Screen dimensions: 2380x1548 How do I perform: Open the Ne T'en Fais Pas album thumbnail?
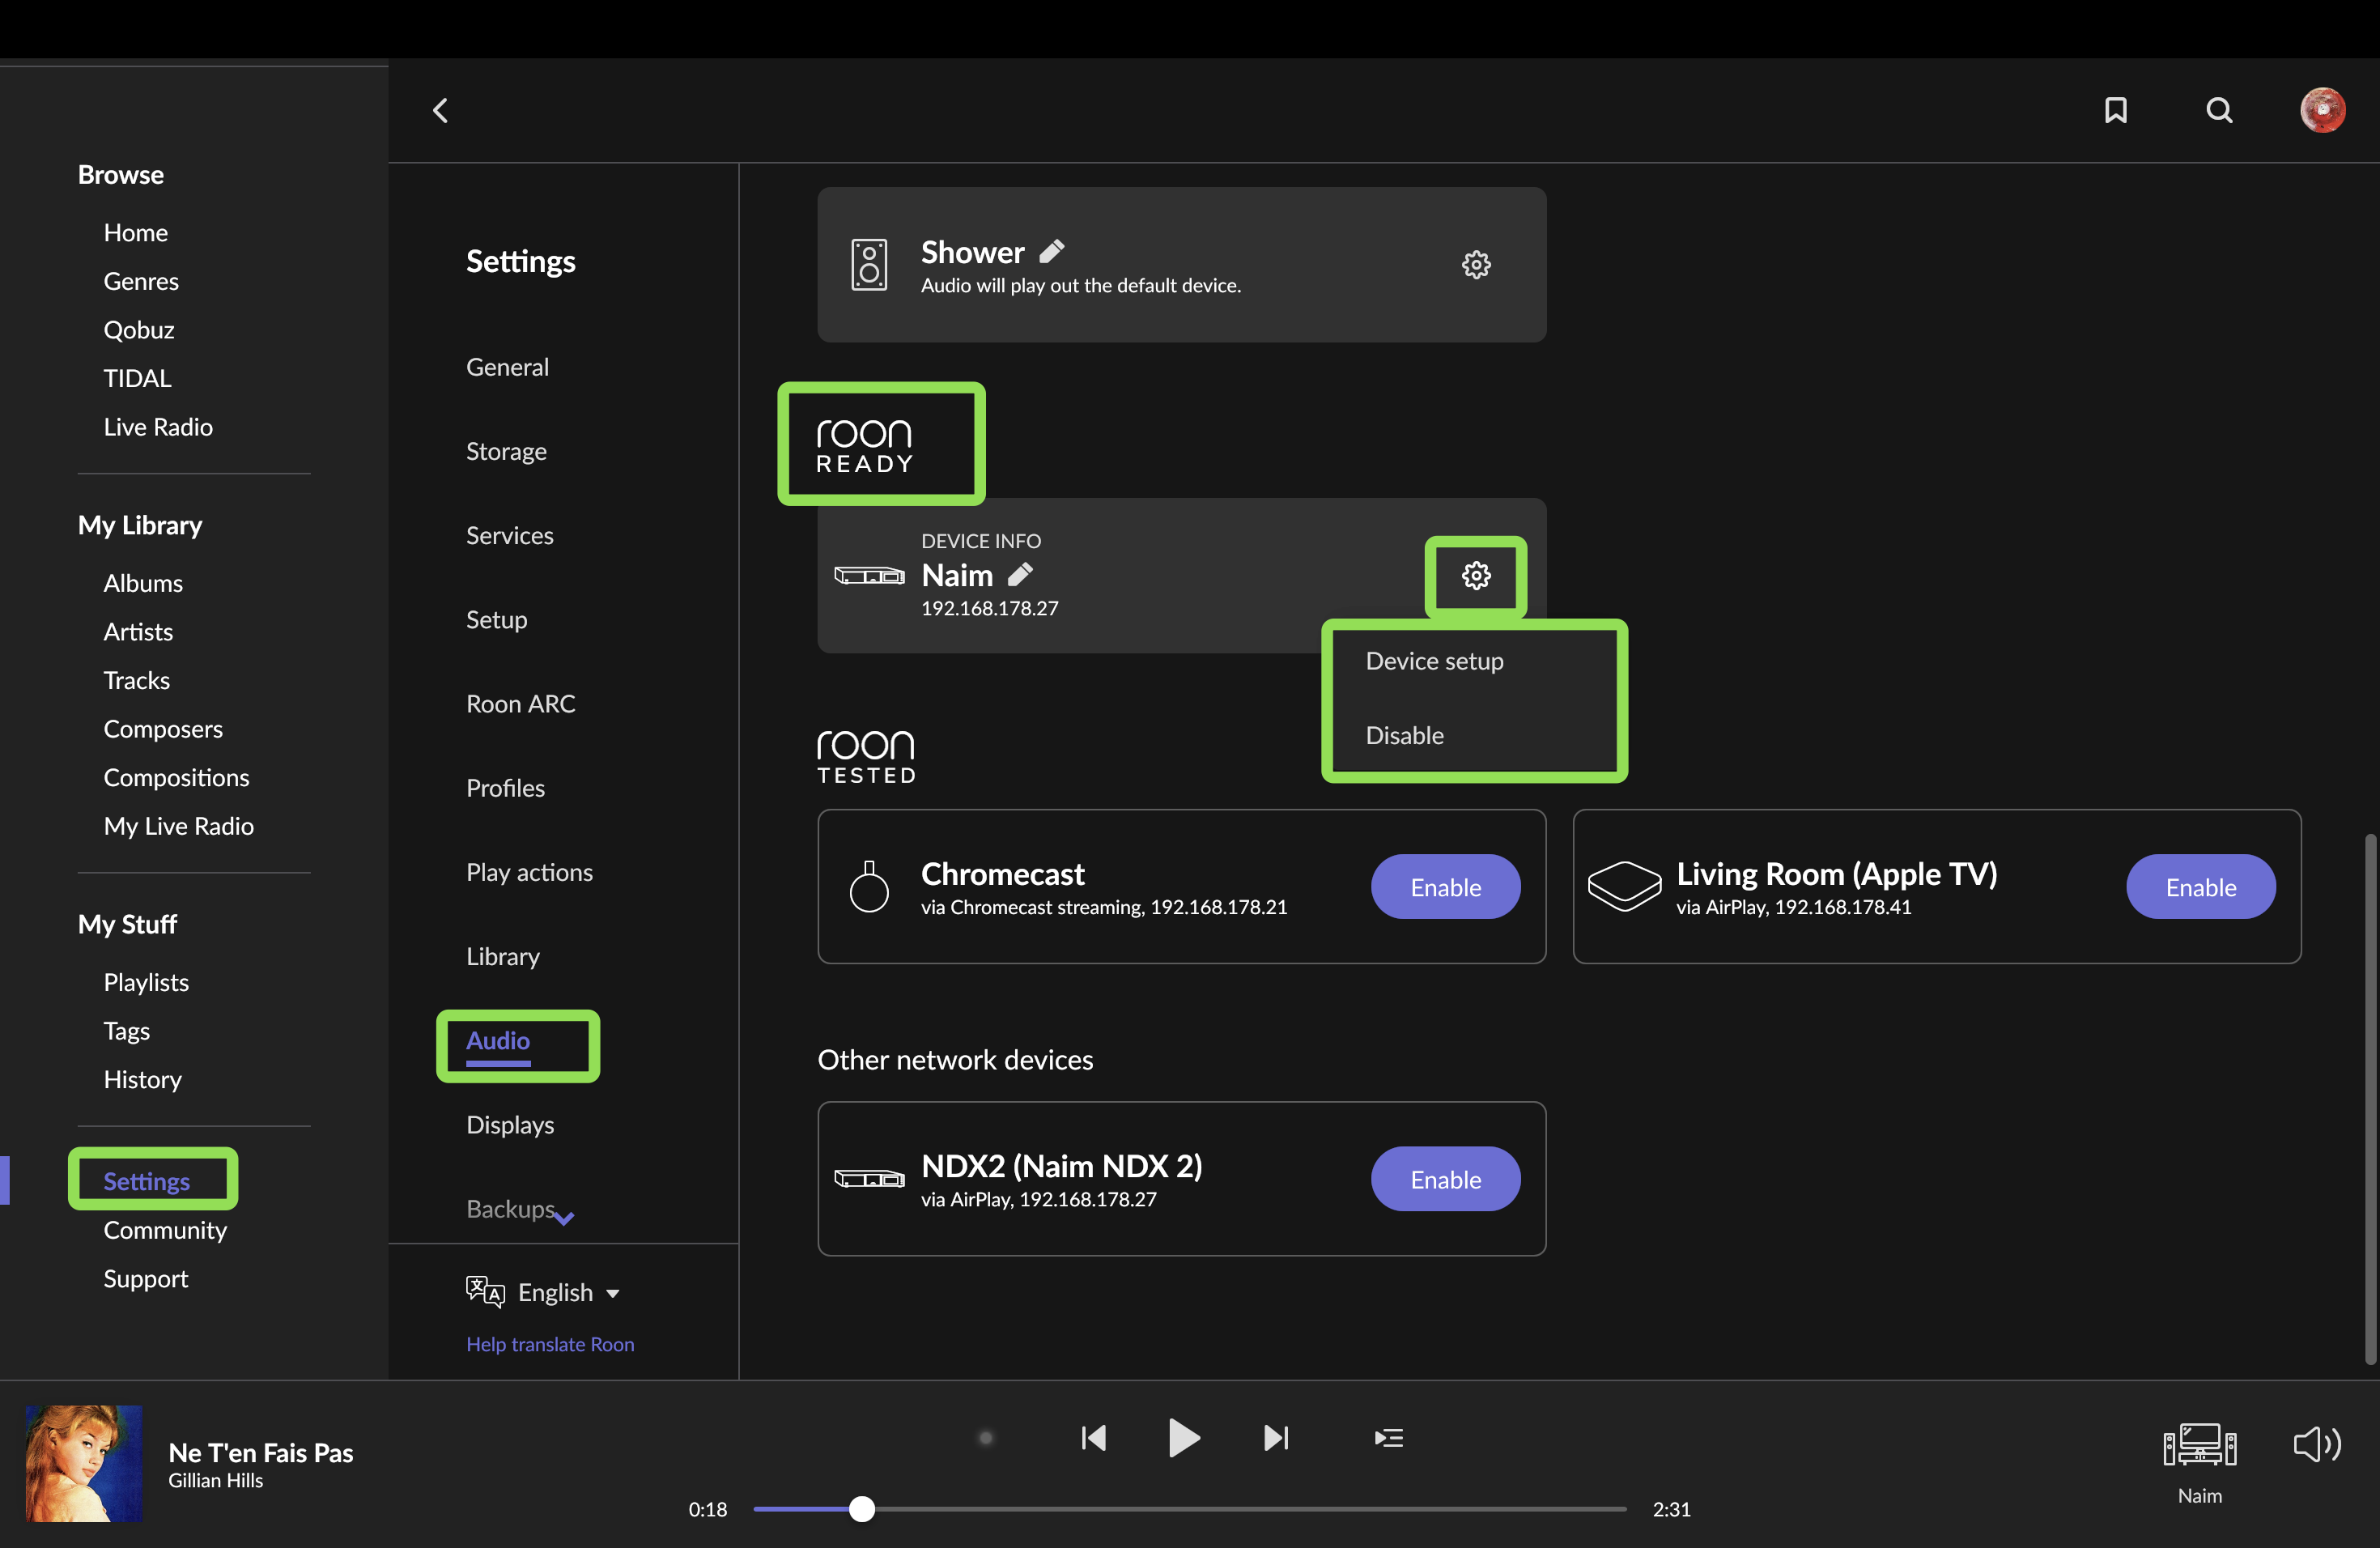pos(84,1463)
